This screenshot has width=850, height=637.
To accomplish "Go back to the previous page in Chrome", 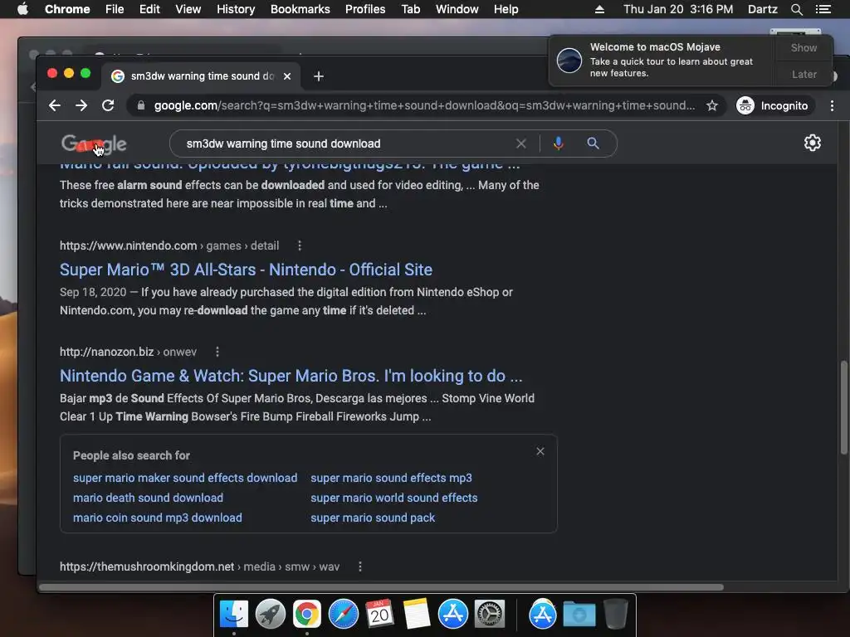I will pos(54,105).
